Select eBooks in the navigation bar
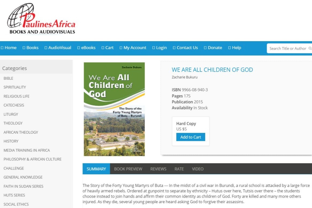312x208 pixels. pyautogui.click(x=88, y=48)
